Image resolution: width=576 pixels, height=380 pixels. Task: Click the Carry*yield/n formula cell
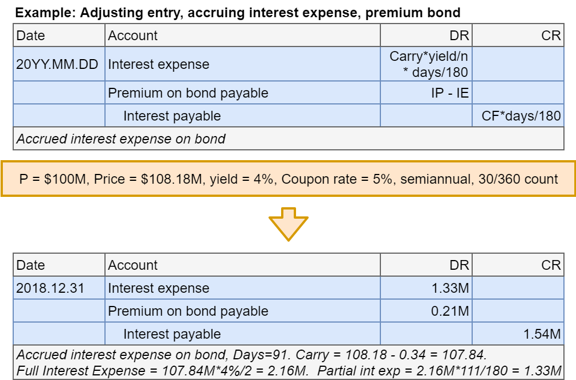[x=428, y=64]
